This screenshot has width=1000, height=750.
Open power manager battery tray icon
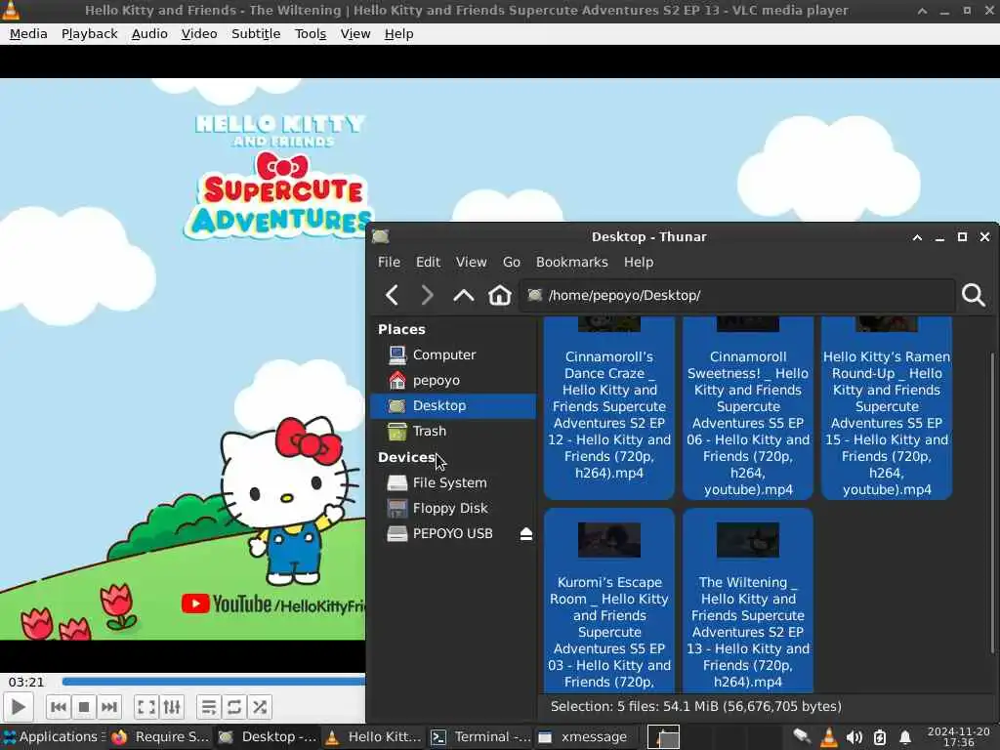point(880,737)
